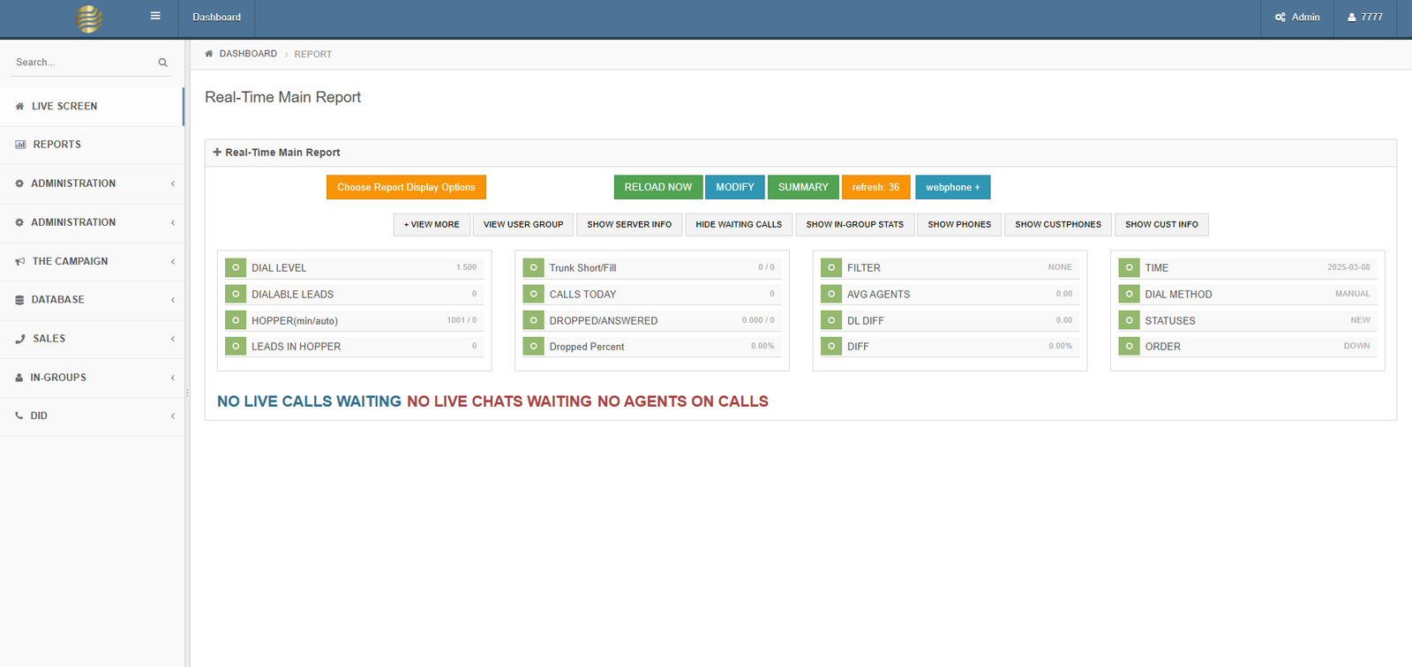Click the megaphone icon beside THE CAMPAIGN
The height and width of the screenshot is (667, 1412).
[x=20, y=261]
